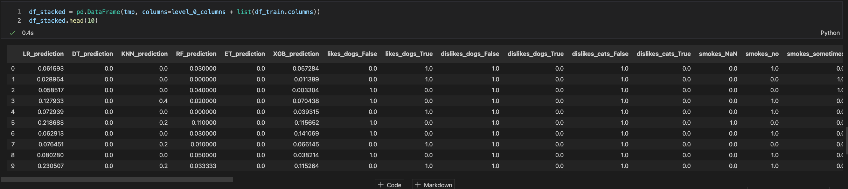Click KNN_prediction value 0.4 in row 3

pyautogui.click(x=163, y=101)
